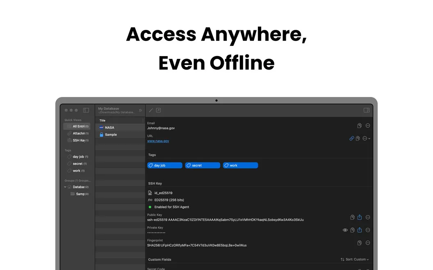Open the Sort: Custom dropdown
Screen dimensions: 433x270
point(355,259)
